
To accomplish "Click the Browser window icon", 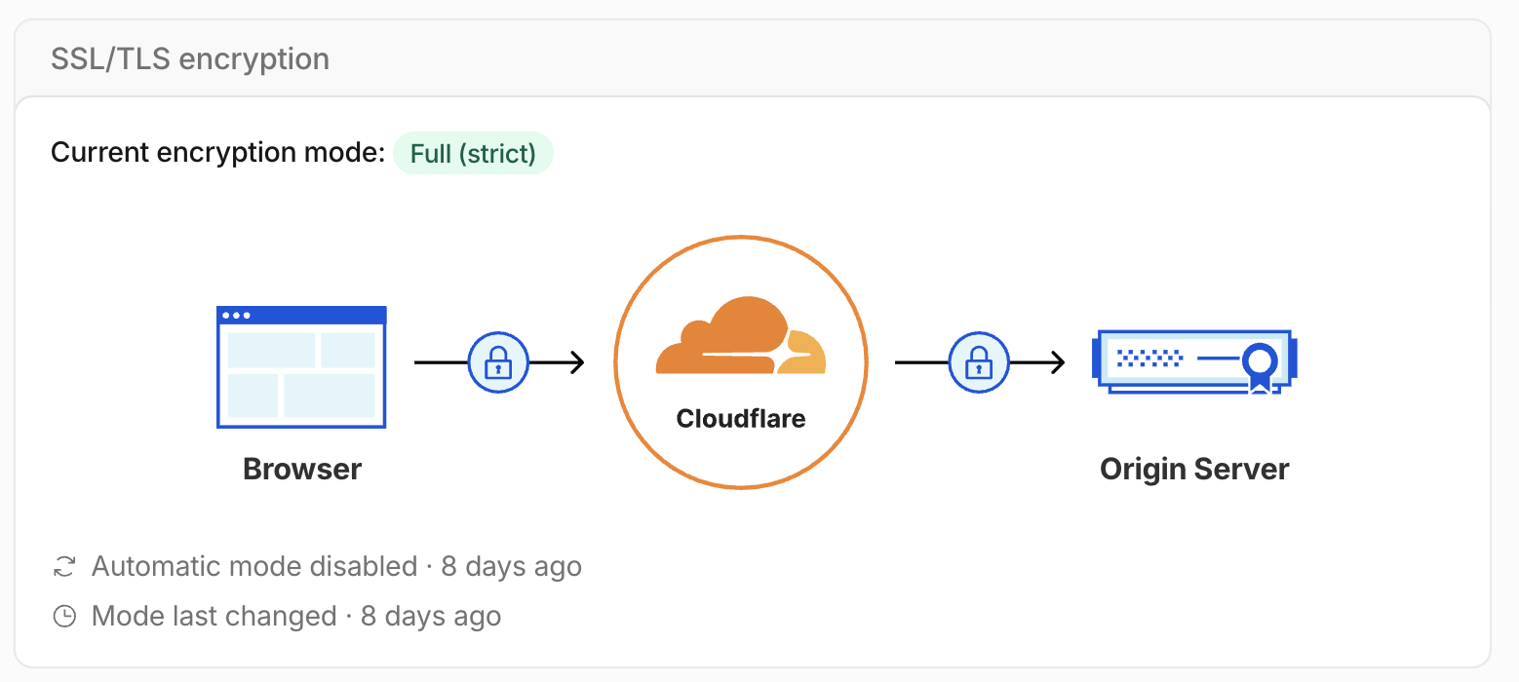I will click(x=301, y=367).
